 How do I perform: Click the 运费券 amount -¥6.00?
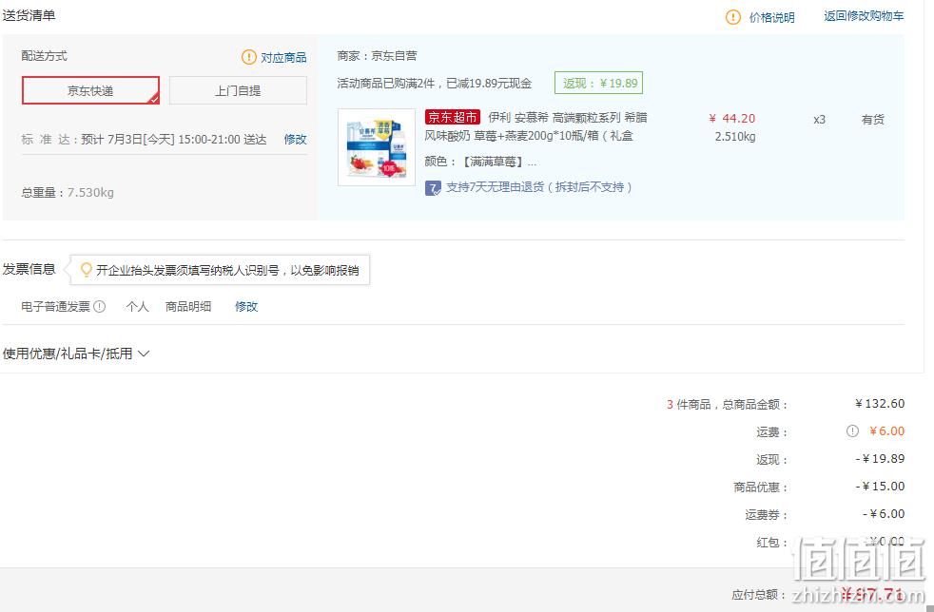tap(884, 514)
